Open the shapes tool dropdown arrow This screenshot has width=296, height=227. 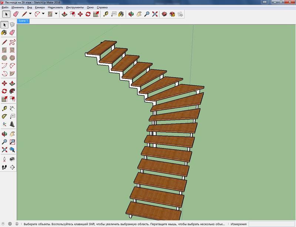click(56, 14)
